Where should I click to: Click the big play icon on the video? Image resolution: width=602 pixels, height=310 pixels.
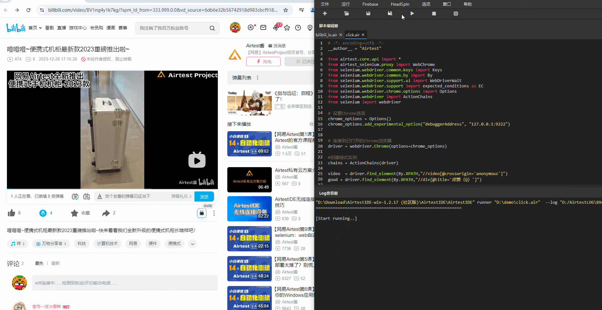197,160
